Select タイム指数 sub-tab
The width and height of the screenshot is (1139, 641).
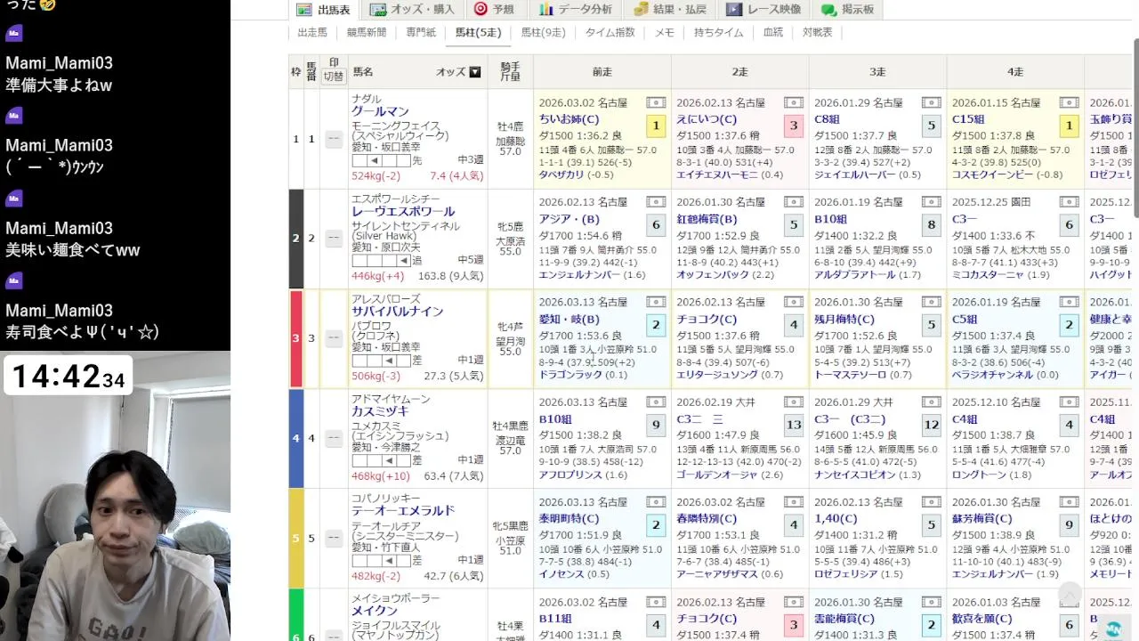(x=610, y=32)
